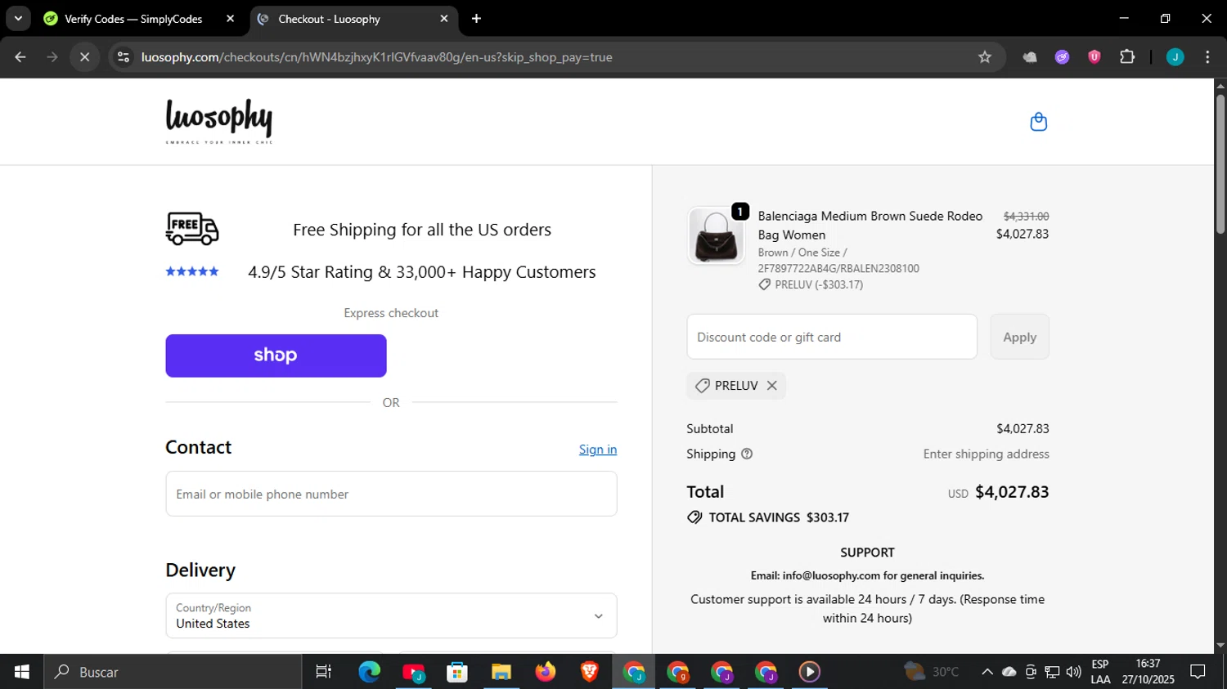Viewport: 1227px width, 689px height.
Task: Click the uBlock shield extension icon
Action: click(x=1094, y=57)
